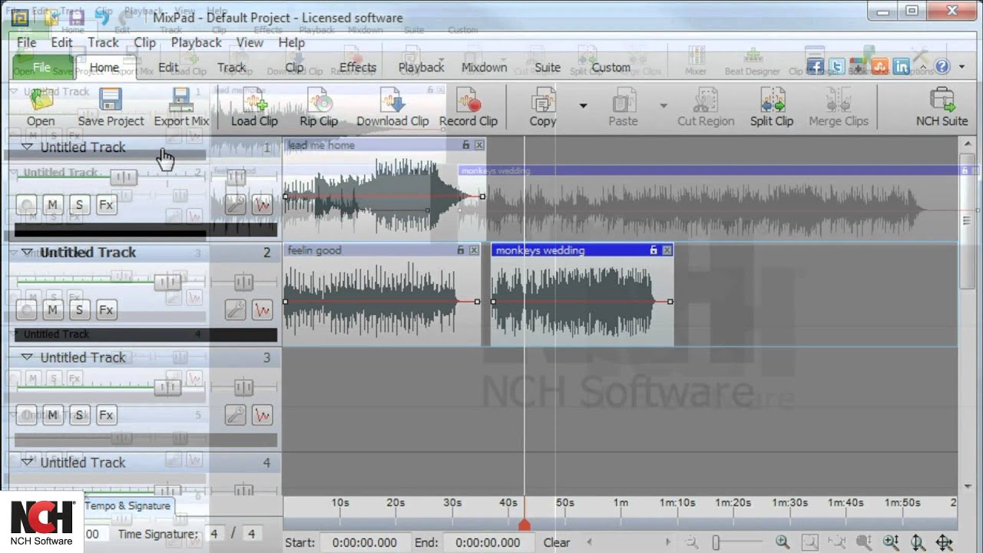Switch to the Custom ribbon tab
Image resolution: width=983 pixels, height=553 pixels.
pyautogui.click(x=611, y=68)
